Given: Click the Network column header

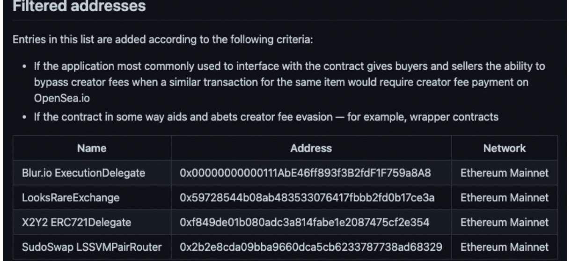Looking at the screenshot, I should [505, 148].
